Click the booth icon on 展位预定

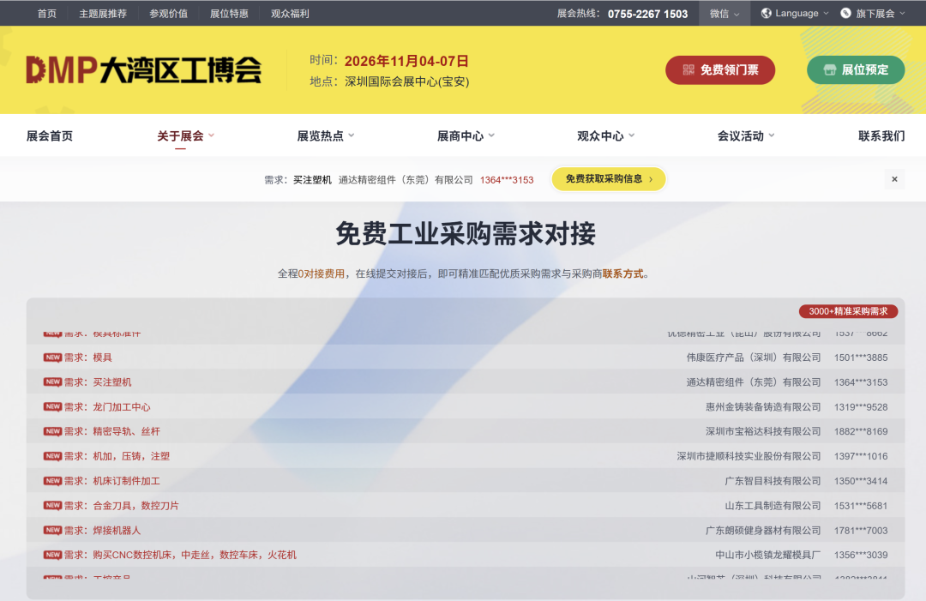830,70
